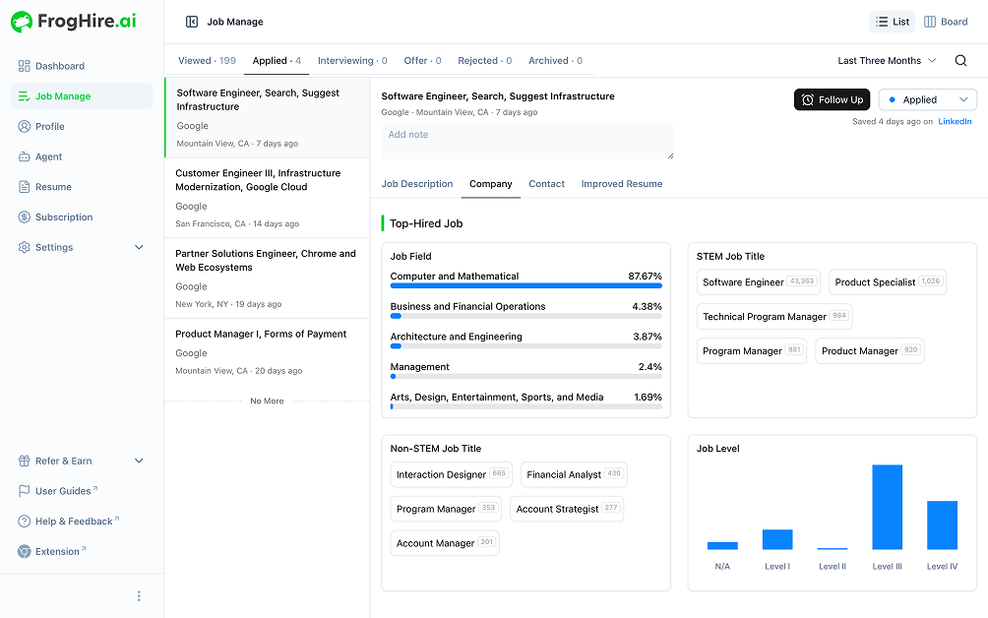Open the Last Three Months dropdown
988x618 pixels.
coord(887,61)
